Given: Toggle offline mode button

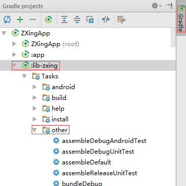Looking at the screenshot, I should (x=106, y=19).
